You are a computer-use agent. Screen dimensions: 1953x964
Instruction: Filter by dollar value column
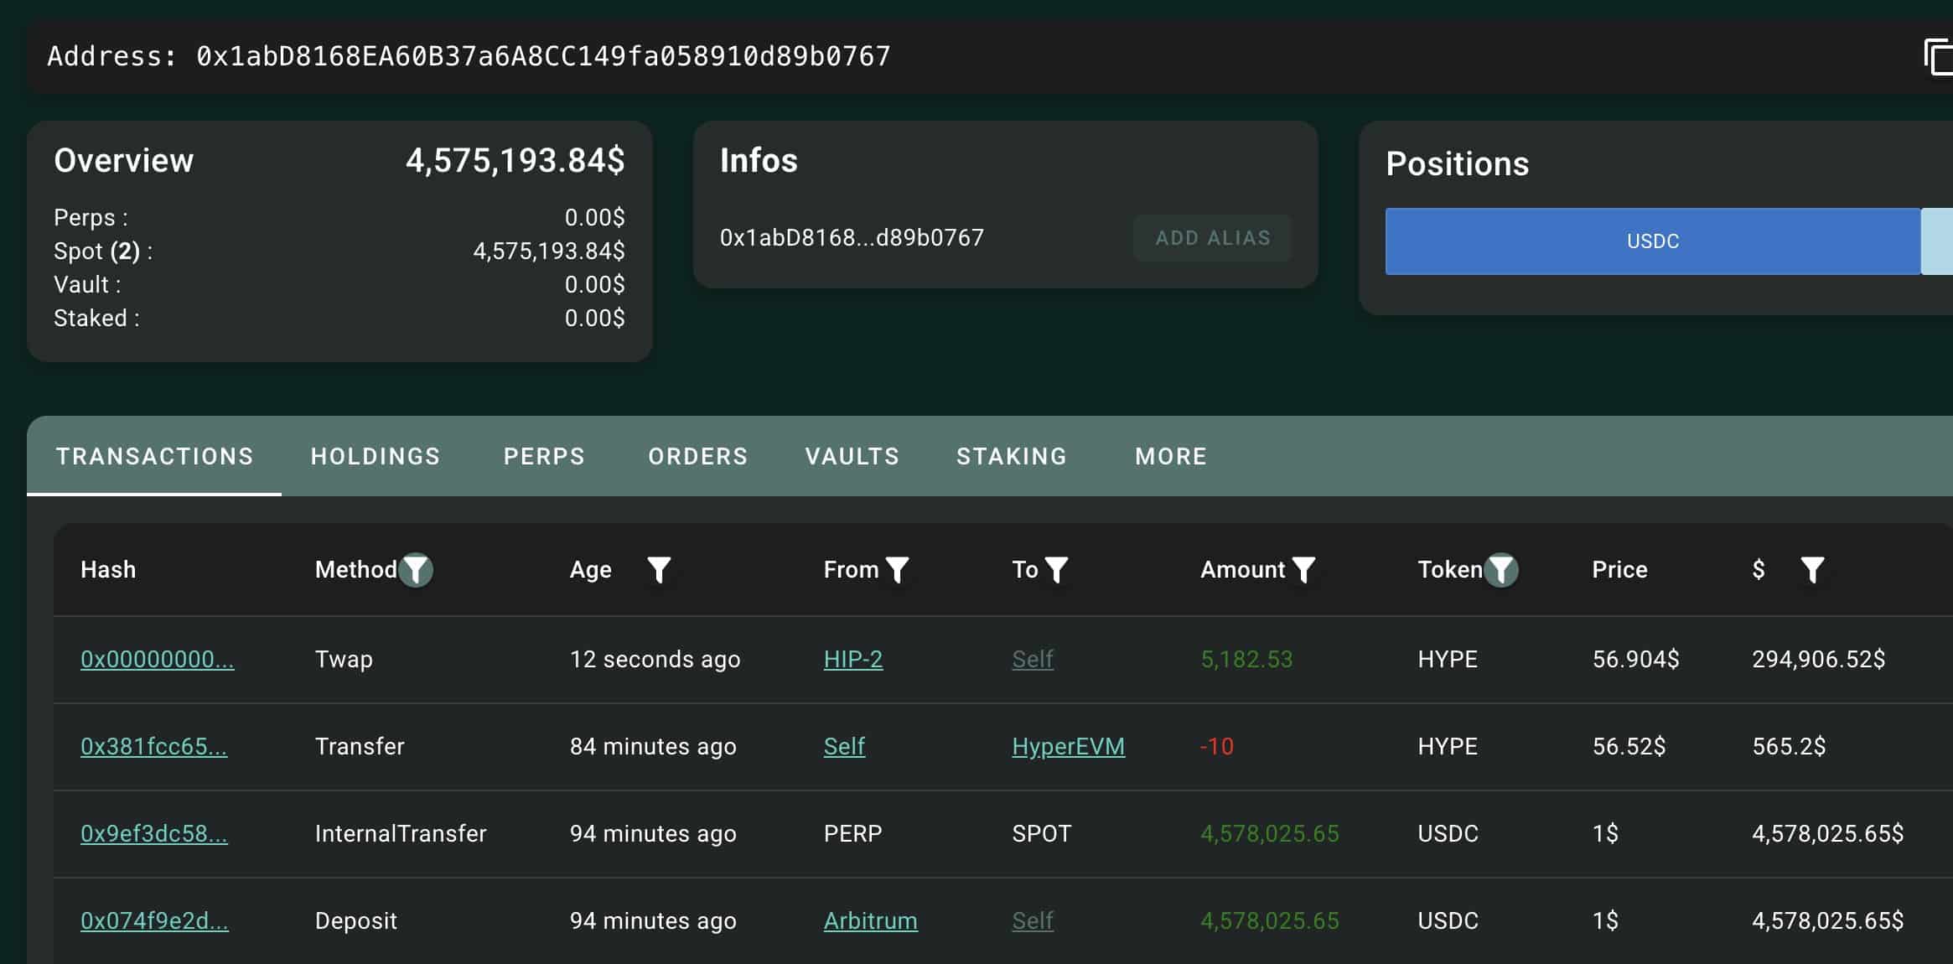coord(1812,570)
